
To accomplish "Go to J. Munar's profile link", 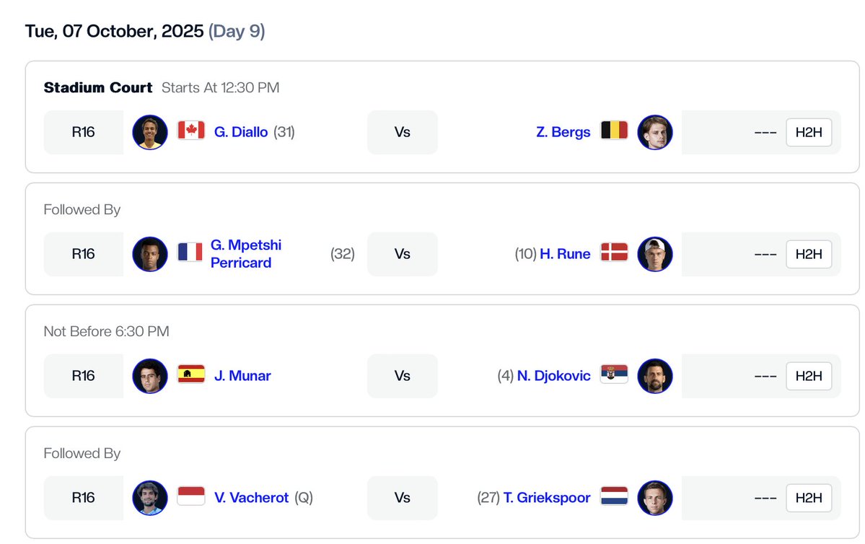I will click(242, 376).
